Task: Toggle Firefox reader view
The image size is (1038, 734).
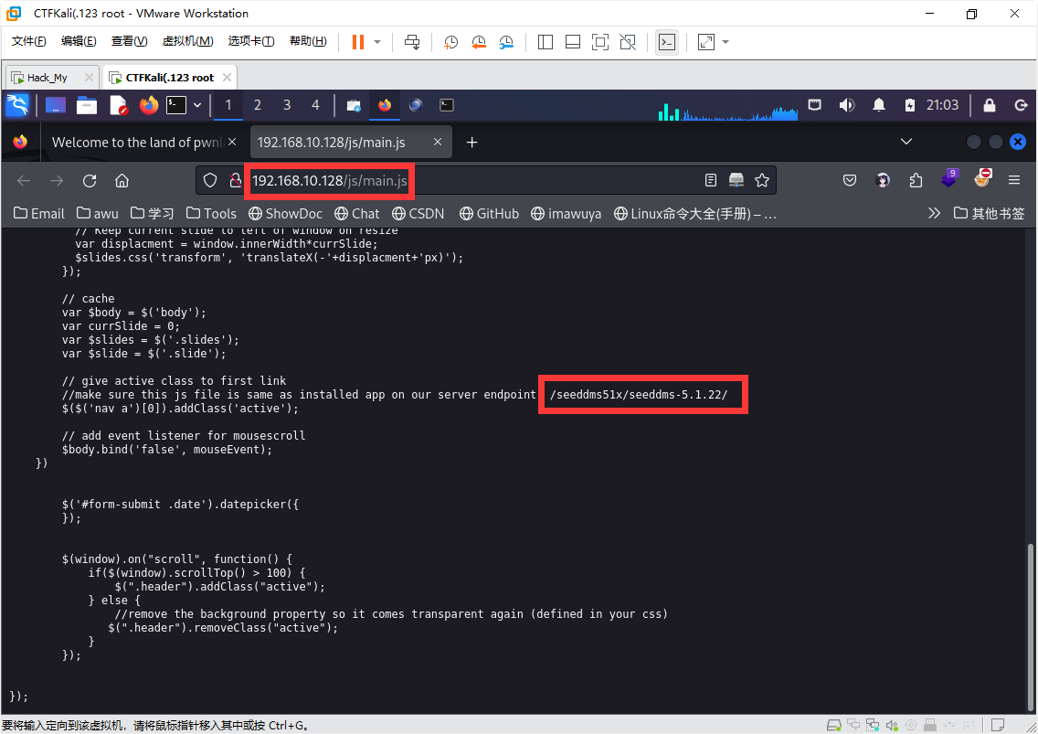Action: 710,180
